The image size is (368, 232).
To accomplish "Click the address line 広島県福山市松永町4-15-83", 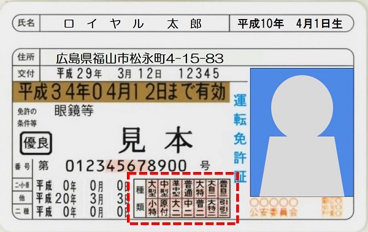I will (x=140, y=58).
